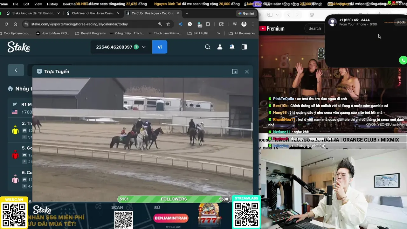
Task: Open the All Bookmarks folder
Action: (242, 33)
